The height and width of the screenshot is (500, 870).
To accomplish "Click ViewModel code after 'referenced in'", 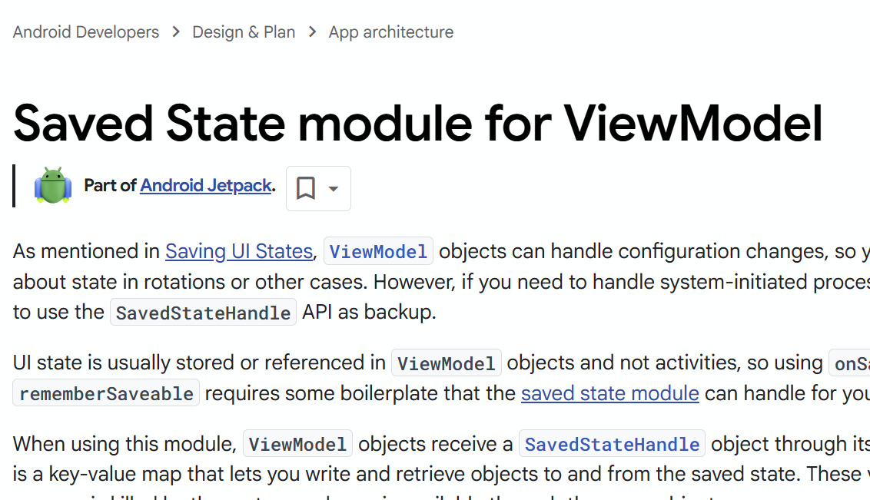I will point(446,363).
